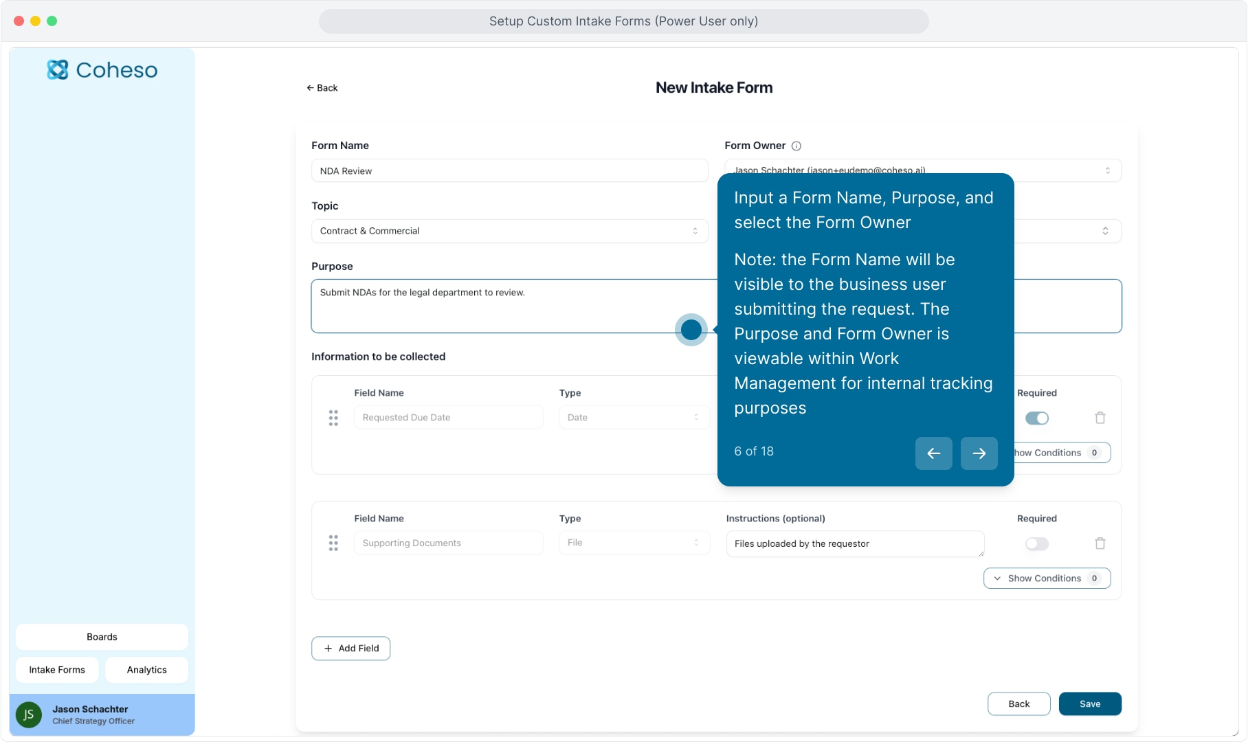Open the Type dropdown showing File
This screenshot has width=1248, height=742.
[x=634, y=543]
